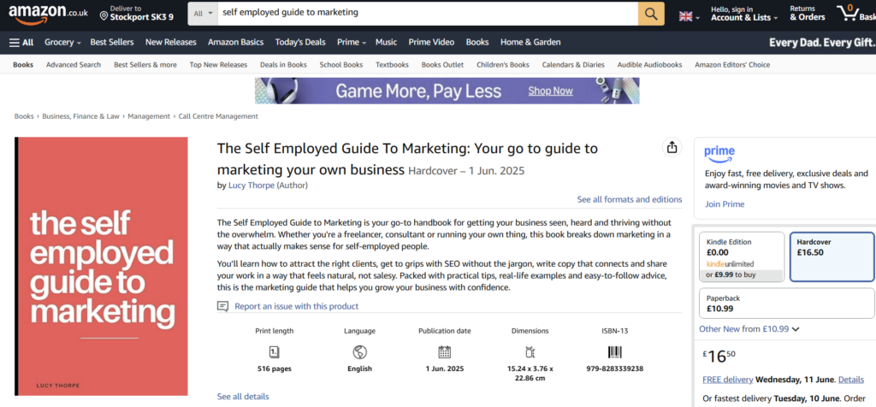The width and height of the screenshot is (876, 407).
Task: Open Advanced Search in Books subnav
Action: (74, 65)
